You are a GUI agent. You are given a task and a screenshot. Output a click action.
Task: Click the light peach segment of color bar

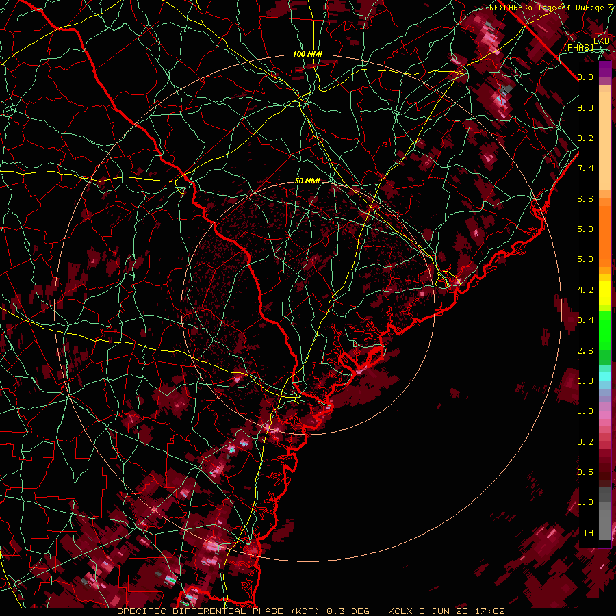(604, 140)
